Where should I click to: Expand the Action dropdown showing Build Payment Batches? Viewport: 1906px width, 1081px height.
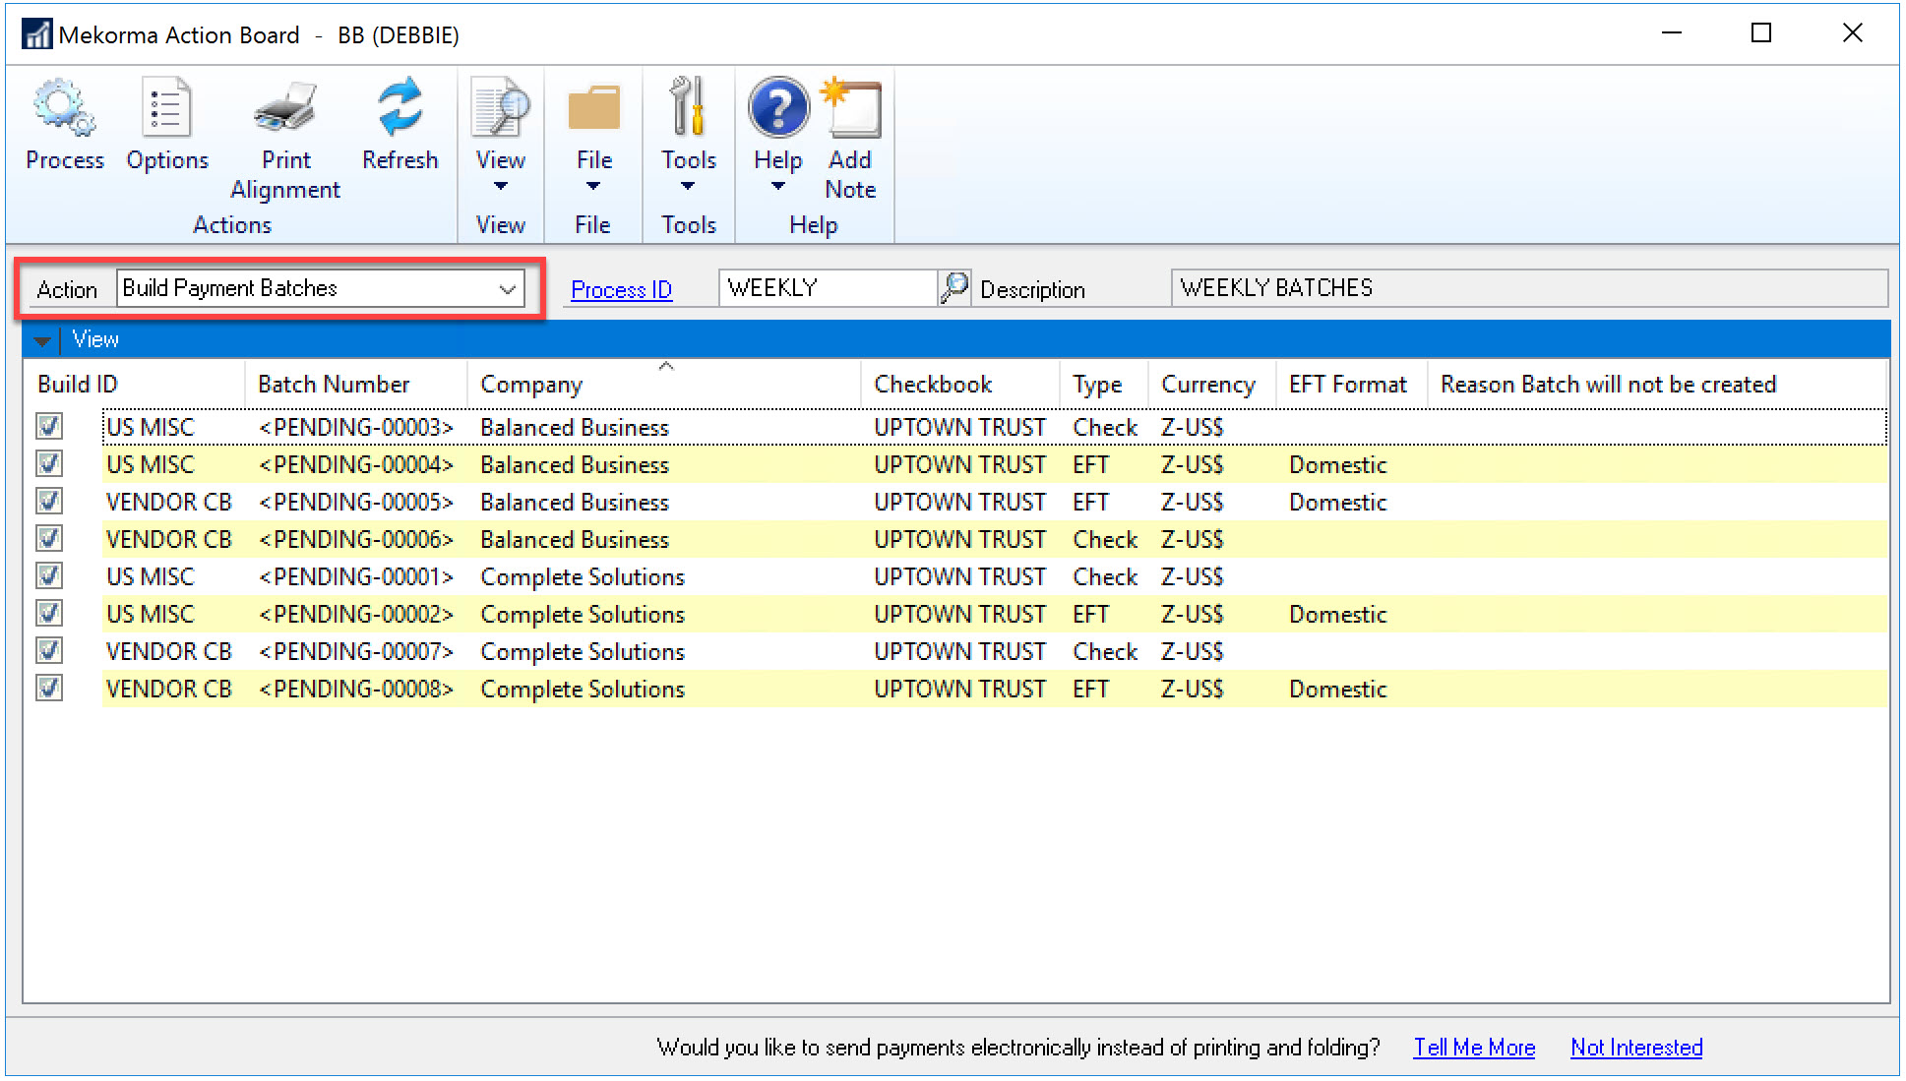point(507,289)
